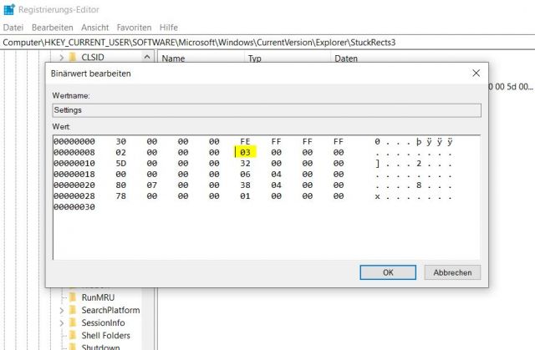Click the ASCII column text for row 00000000
The image size is (535, 350).
click(414, 142)
